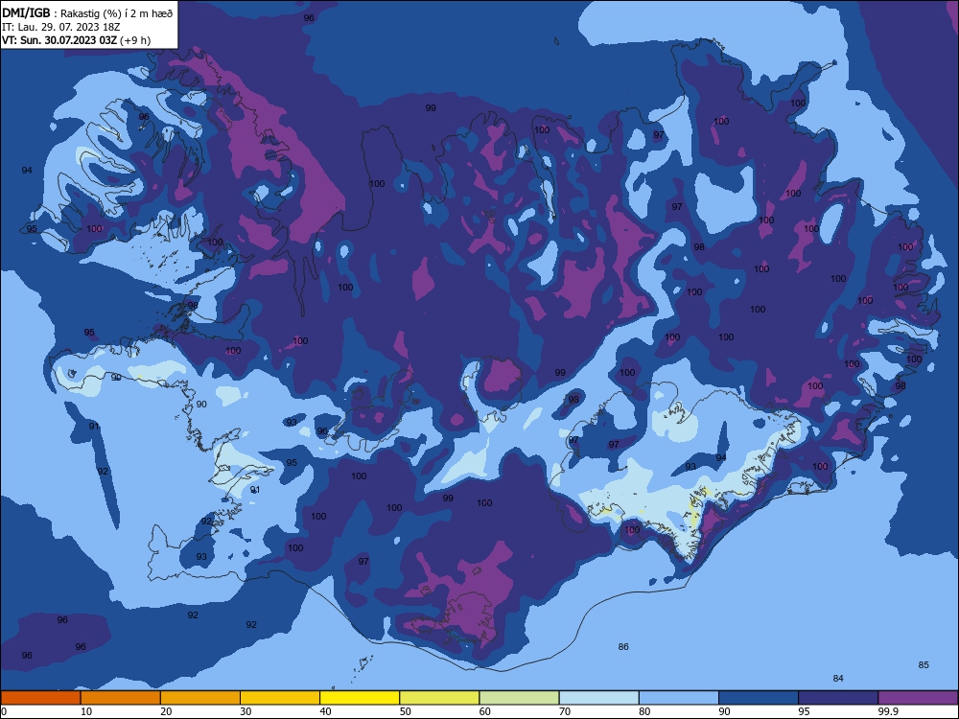This screenshot has width=959, height=719.
Task: Click the 10–20 orange legend swatch
Action: (121, 698)
